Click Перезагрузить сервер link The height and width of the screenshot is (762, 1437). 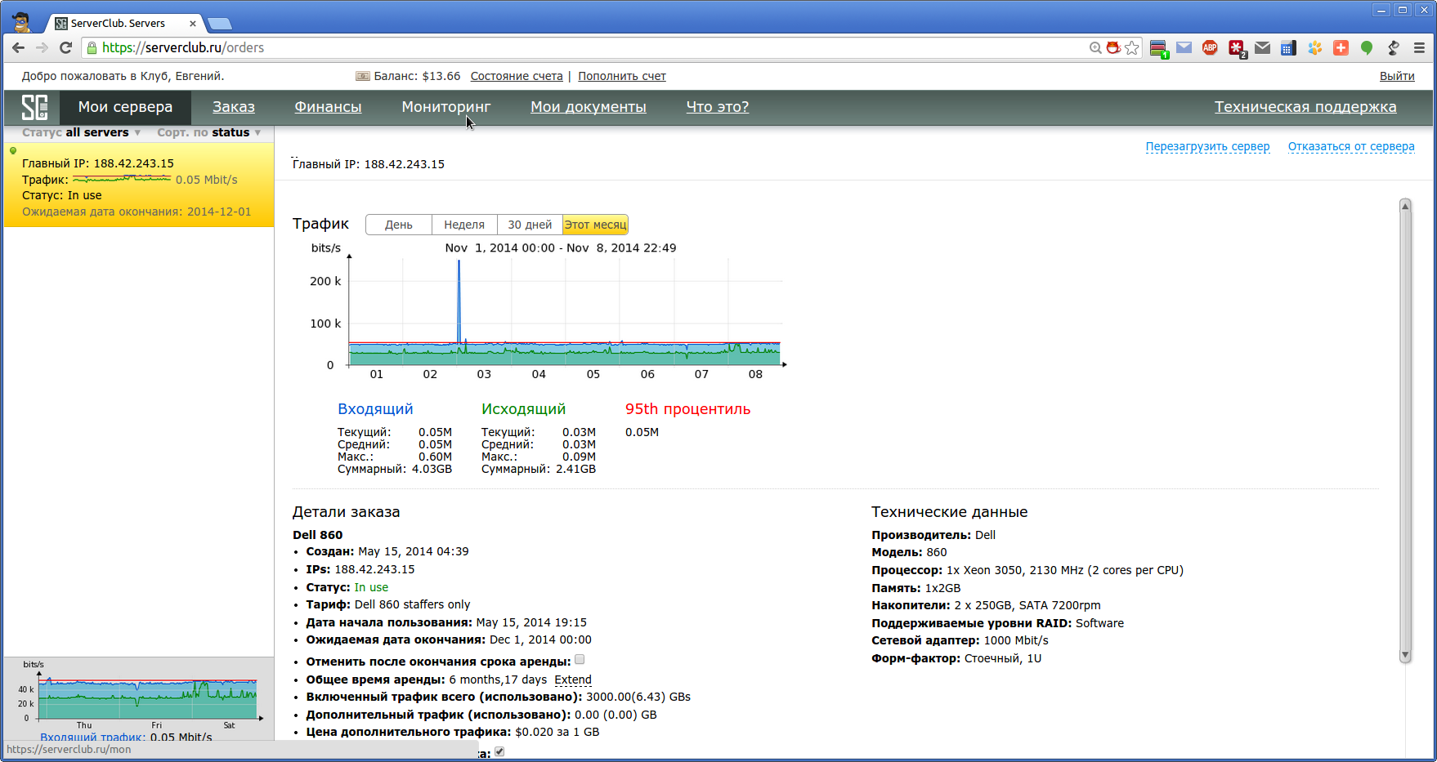point(1207,147)
